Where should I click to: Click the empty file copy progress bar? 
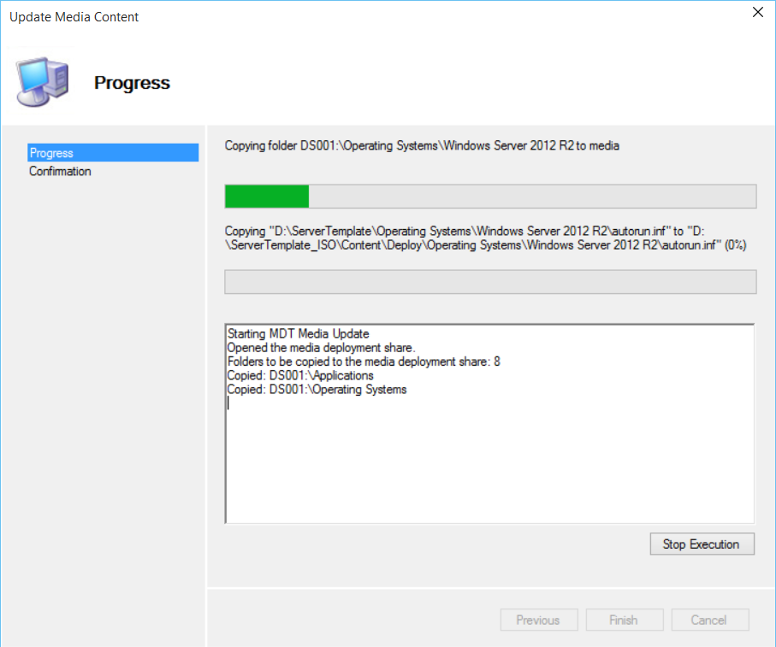pyautogui.click(x=489, y=282)
